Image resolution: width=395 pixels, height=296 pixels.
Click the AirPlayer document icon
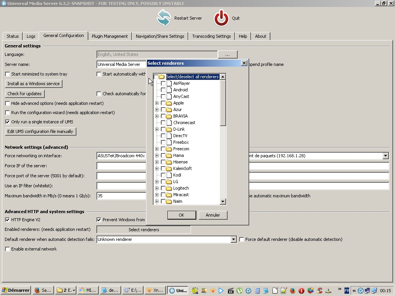click(x=169, y=83)
